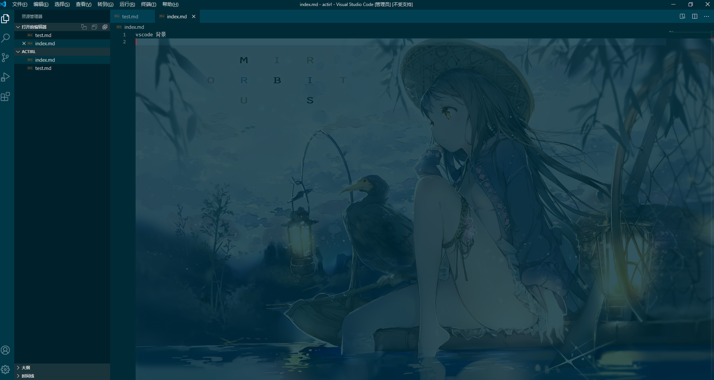Open the 转到(G) menu
714x380 pixels.
pyautogui.click(x=105, y=4)
